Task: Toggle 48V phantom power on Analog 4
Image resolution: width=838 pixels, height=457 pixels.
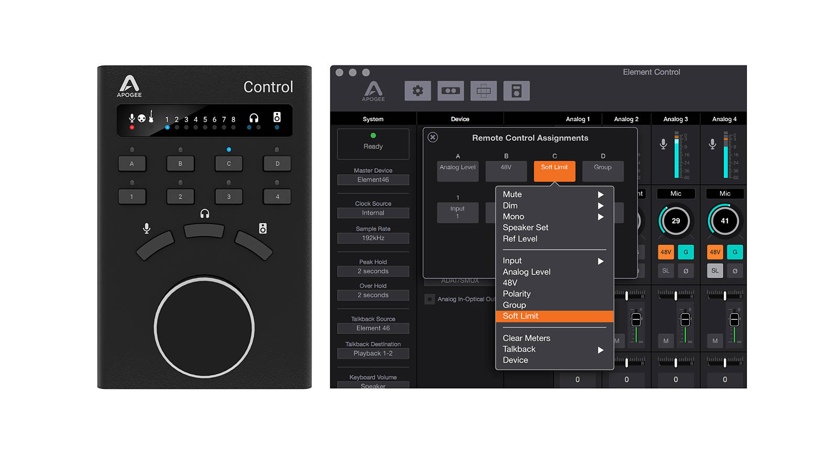Action: 715,252
